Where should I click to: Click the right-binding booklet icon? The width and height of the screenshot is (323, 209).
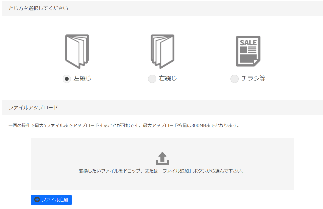[162, 51]
